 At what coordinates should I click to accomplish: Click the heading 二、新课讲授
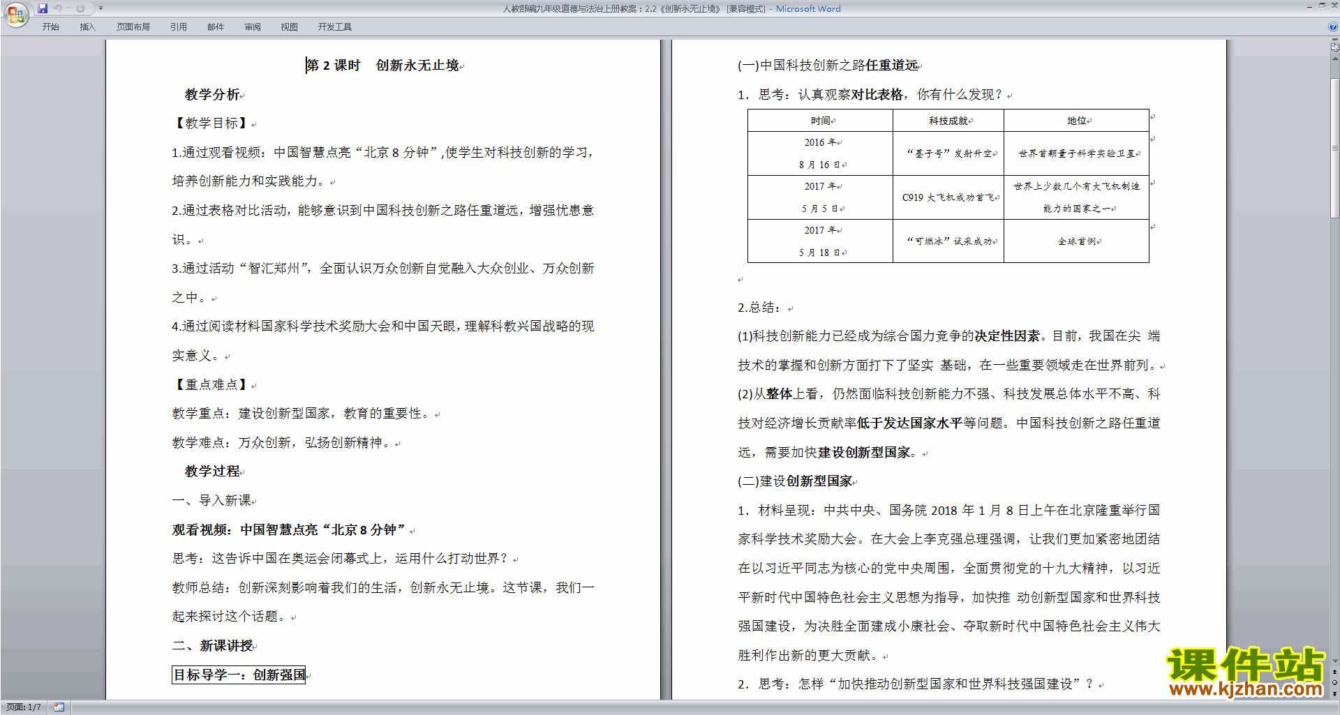tap(213, 646)
